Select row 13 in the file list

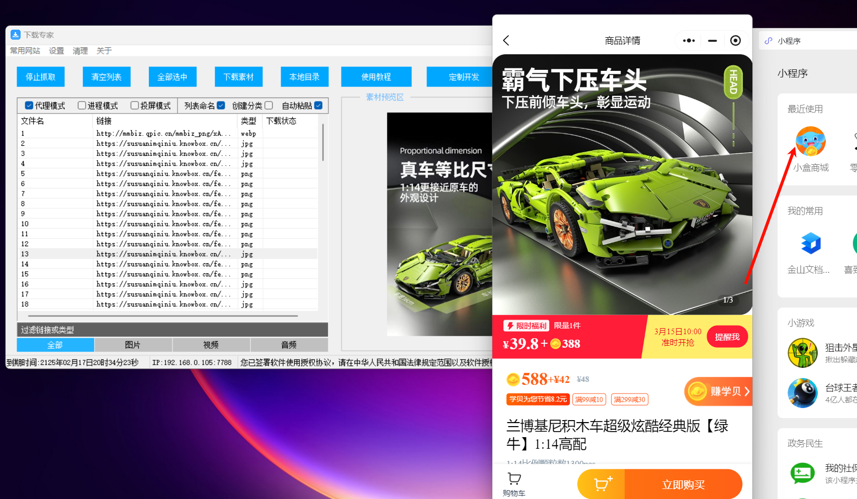(x=168, y=254)
